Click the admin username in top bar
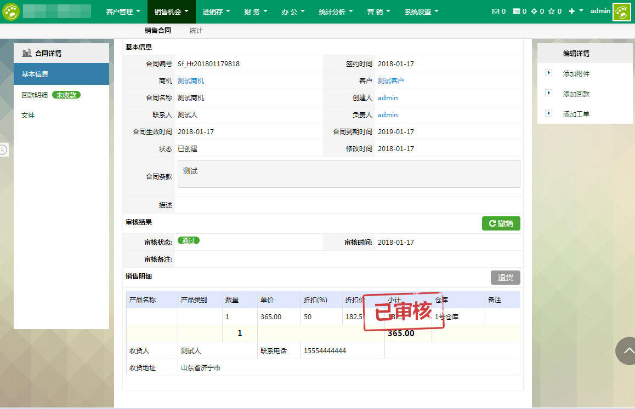 (600, 11)
